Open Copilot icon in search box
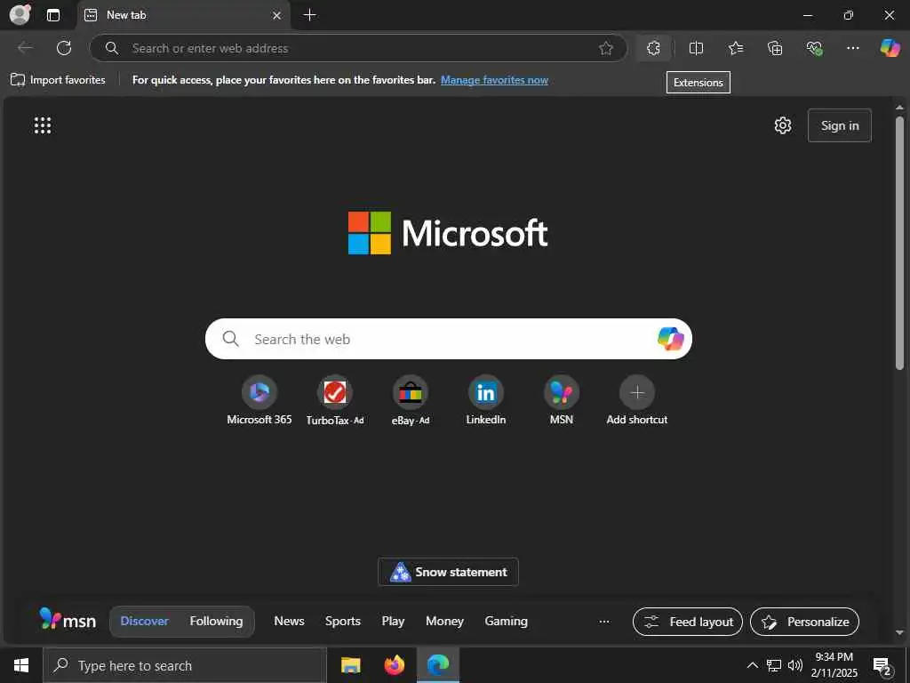 point(670,339)
